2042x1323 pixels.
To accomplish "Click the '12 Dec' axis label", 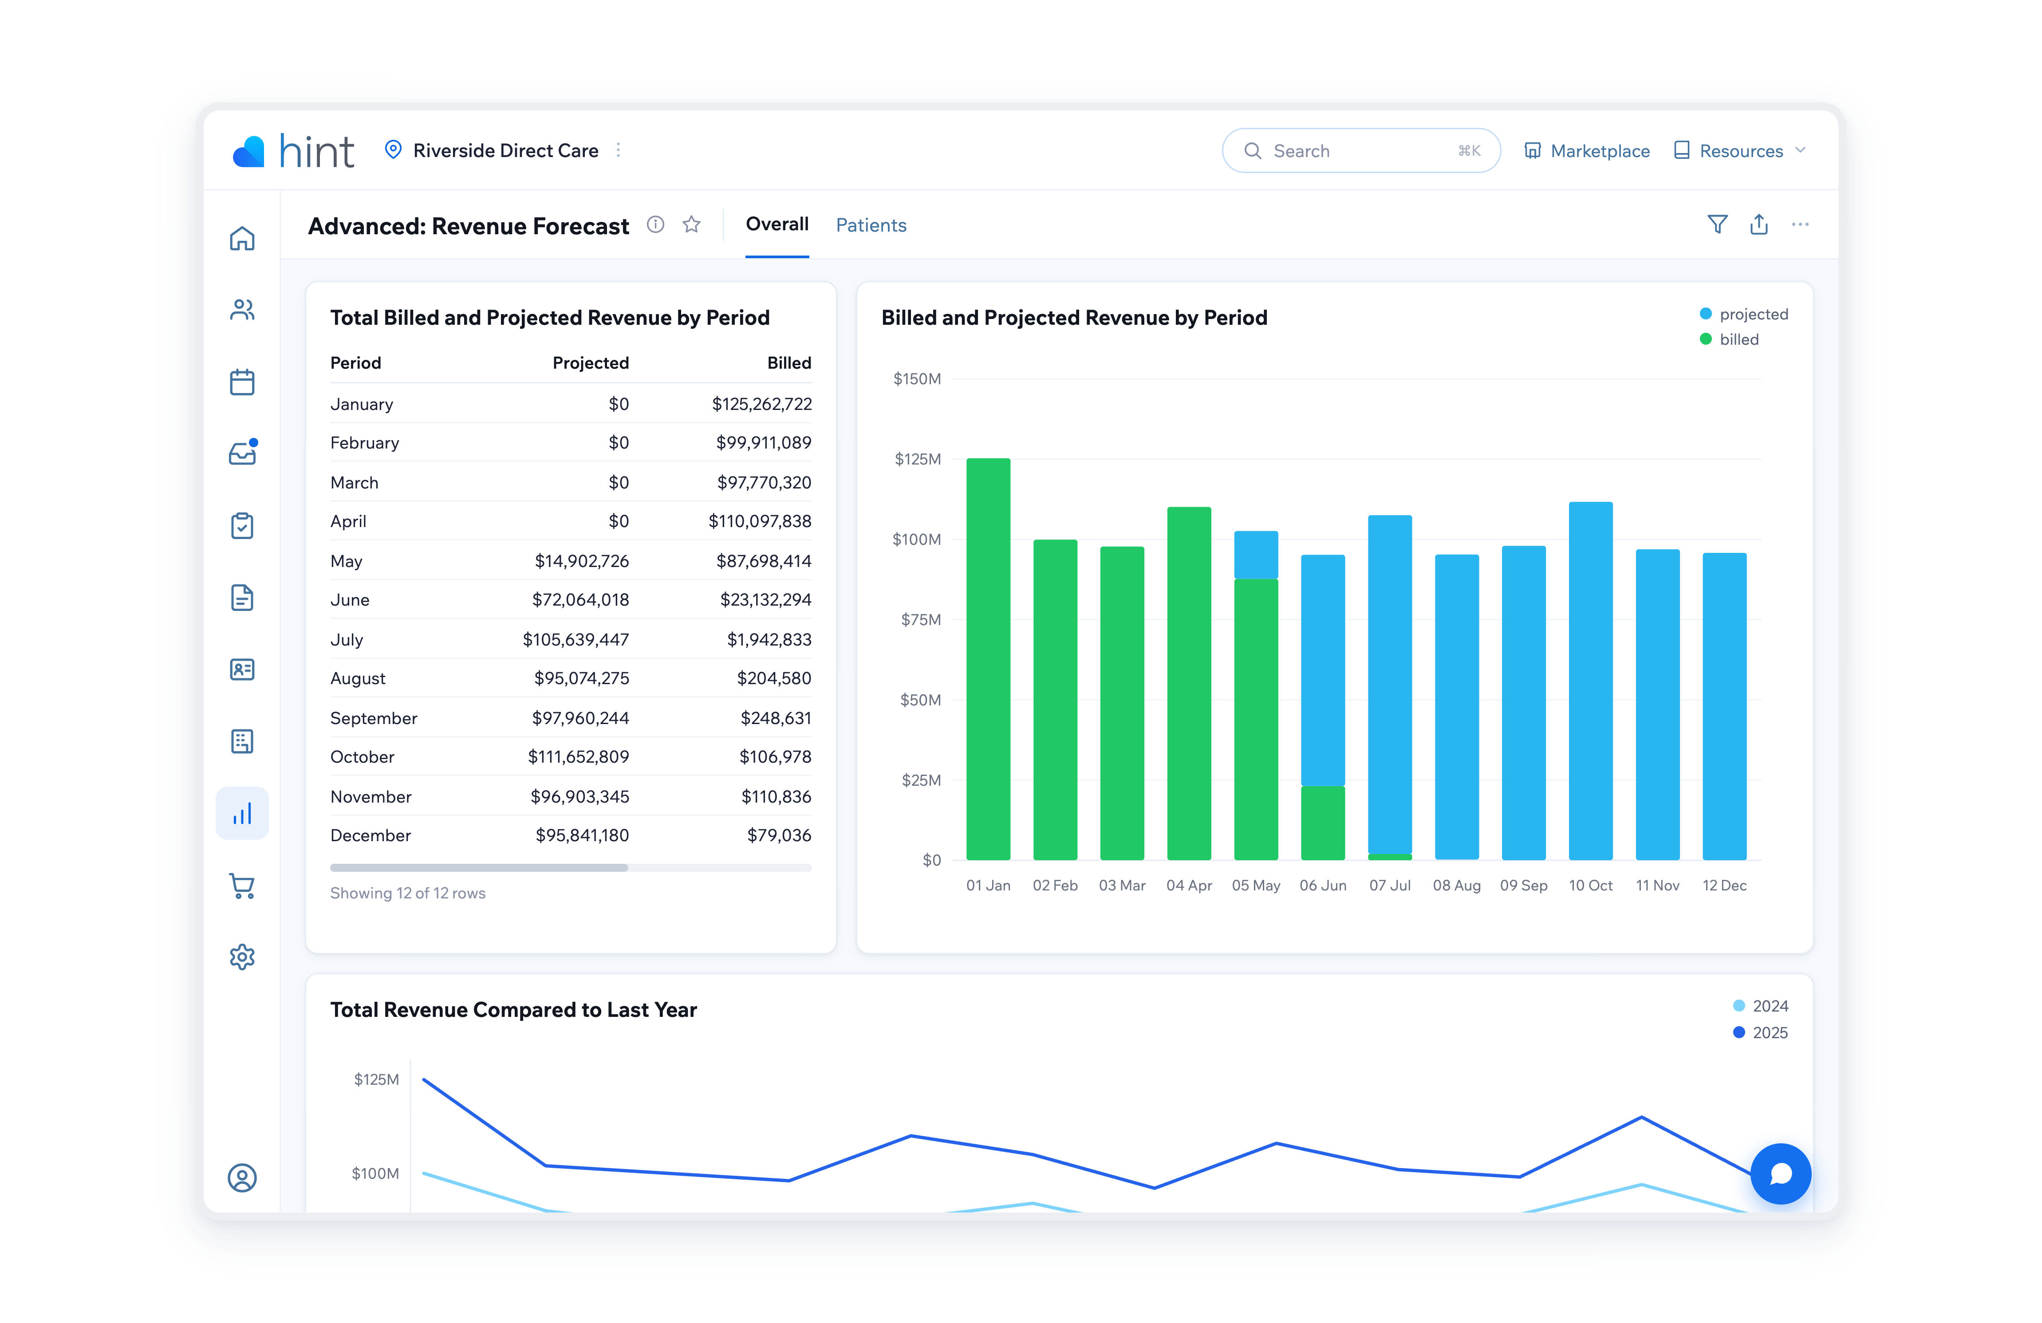I will [1724, 886].
